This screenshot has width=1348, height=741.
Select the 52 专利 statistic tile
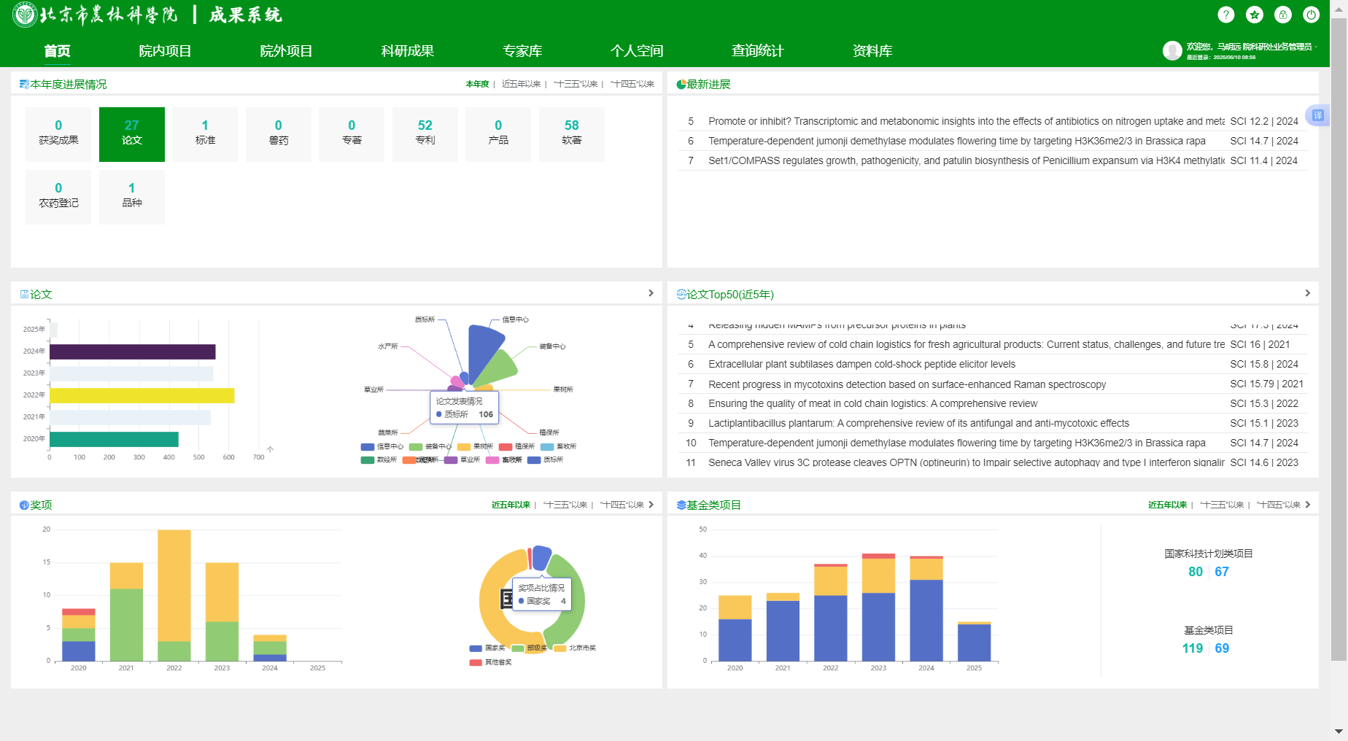(425, 133)
